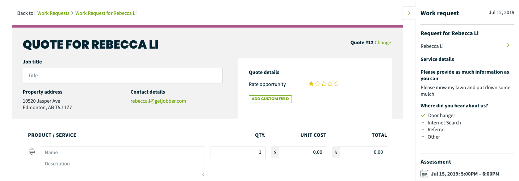The width and height of the screenshot is (519, 181).
Task: Click the Qty. quantity field
Action: click(238, 152)
